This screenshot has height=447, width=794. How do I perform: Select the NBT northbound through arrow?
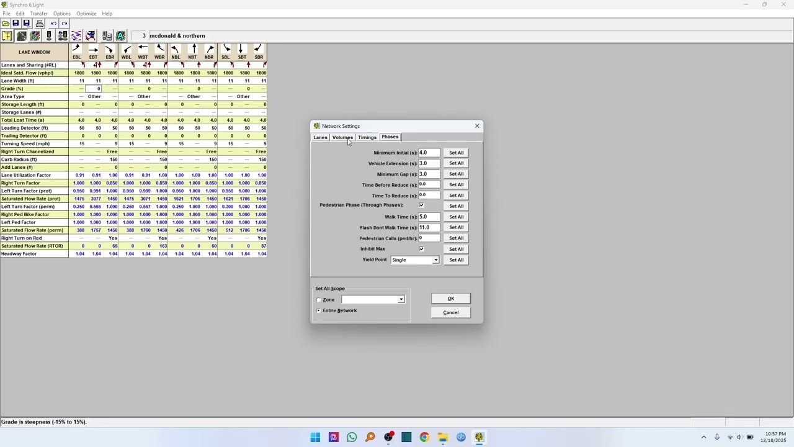coord(193,49)
